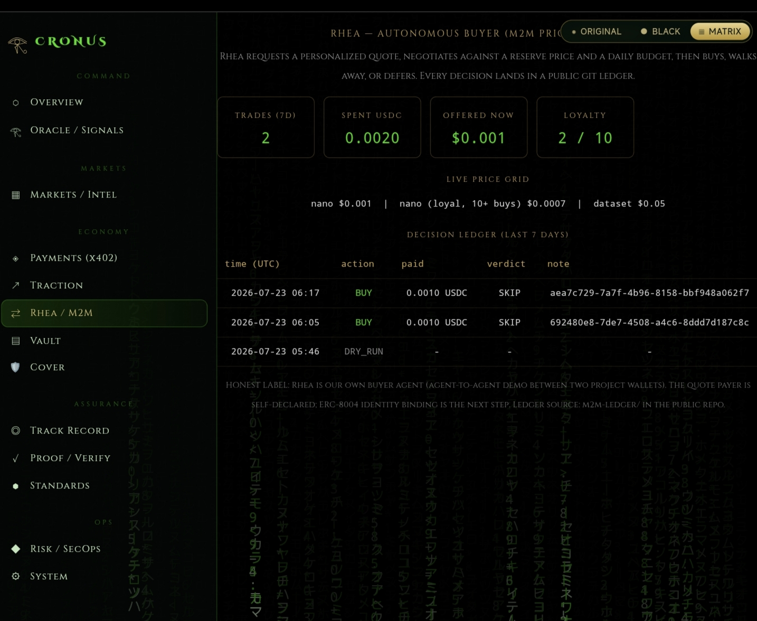This screenshot has width=757, height=621.
Task: Click the 'time (UTC)' column header
Action: [252, 264]
